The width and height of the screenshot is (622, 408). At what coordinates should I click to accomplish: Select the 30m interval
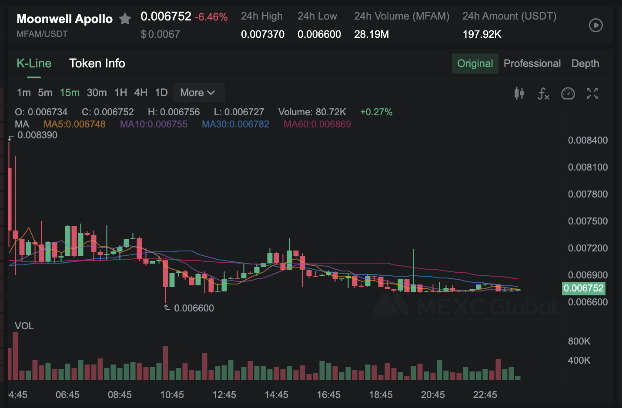(97, 93)
